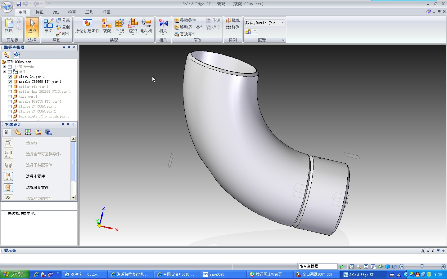Open the 默认, David Jia configuration dropdown
This screenshot has width=447, height=279.
(282, 23)
